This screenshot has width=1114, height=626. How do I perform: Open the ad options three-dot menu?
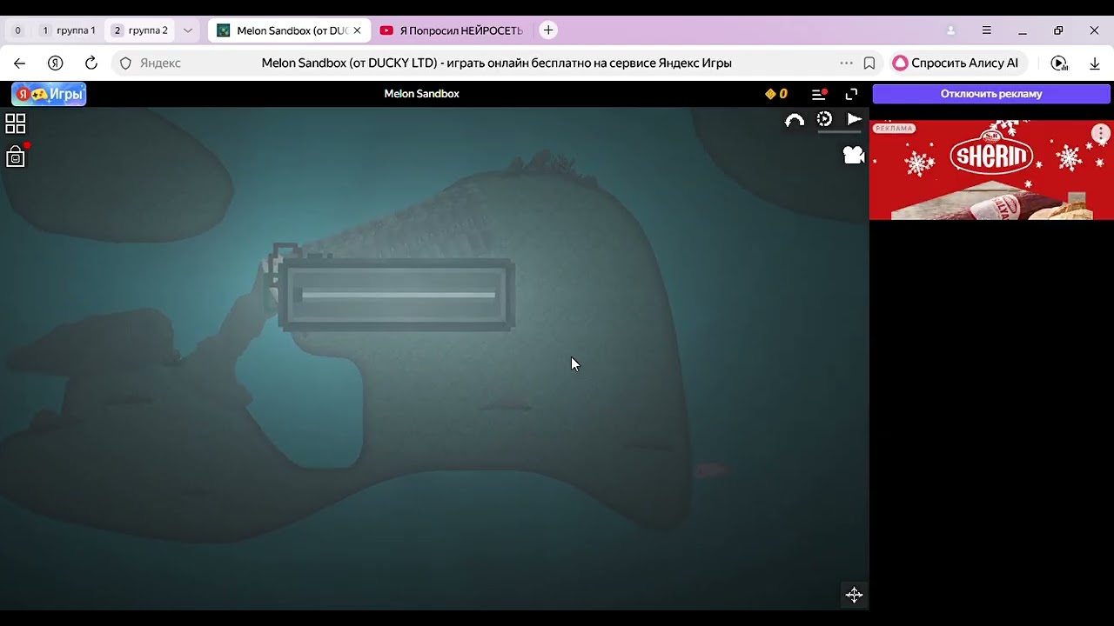[1101, 133]
